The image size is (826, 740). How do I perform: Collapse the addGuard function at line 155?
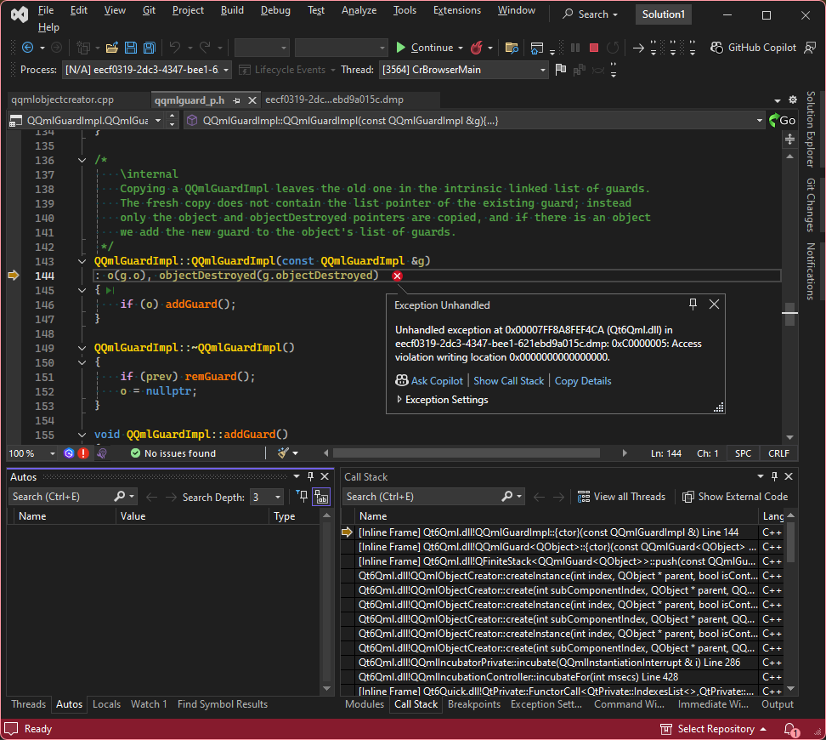tap(82, 435)
